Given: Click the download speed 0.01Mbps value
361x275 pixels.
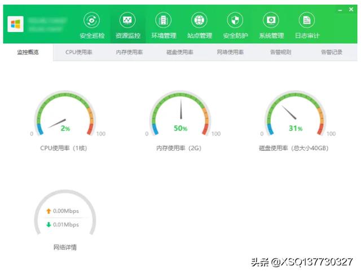Looking at the screenshot, I should 66,224.
